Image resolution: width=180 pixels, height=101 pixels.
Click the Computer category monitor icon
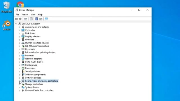coord(23,30)
